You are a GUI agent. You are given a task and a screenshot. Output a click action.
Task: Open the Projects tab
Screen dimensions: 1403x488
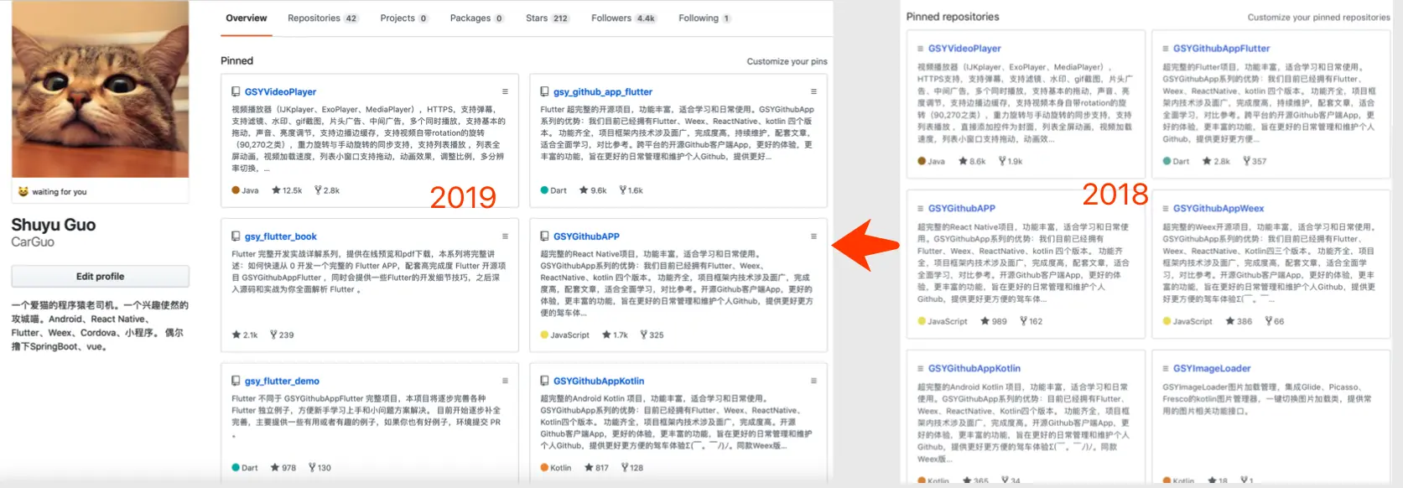point(403,18)
